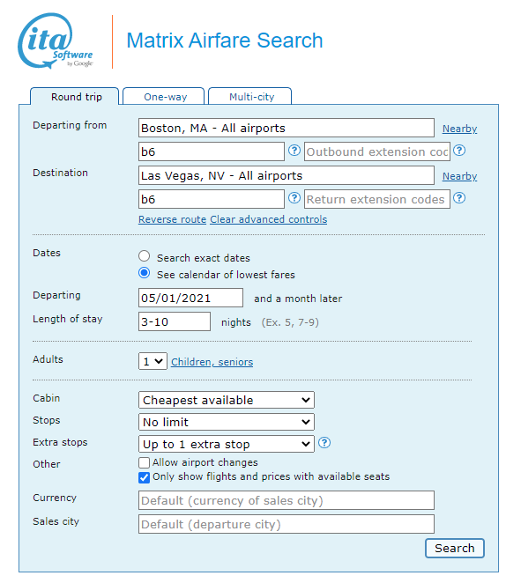The height and width of the screenshot is (583, 506).
Task: Click the Length of stay input field
Action: coord(175,321)
